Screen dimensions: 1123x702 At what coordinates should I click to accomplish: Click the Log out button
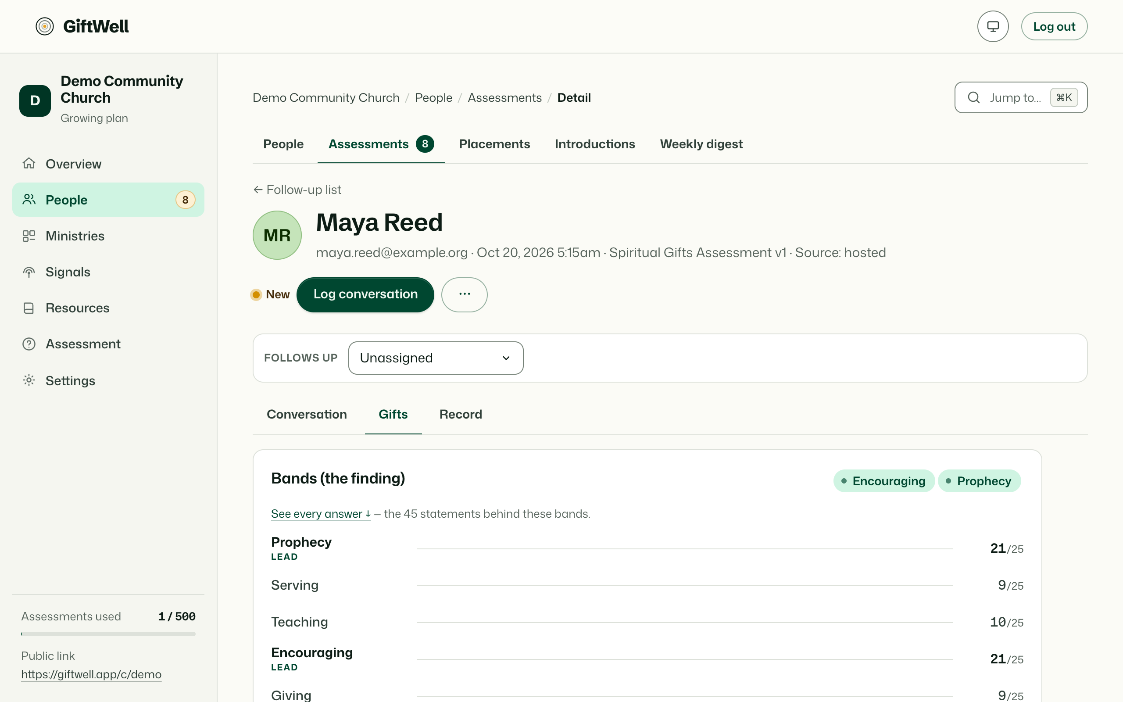point(1054,26)
